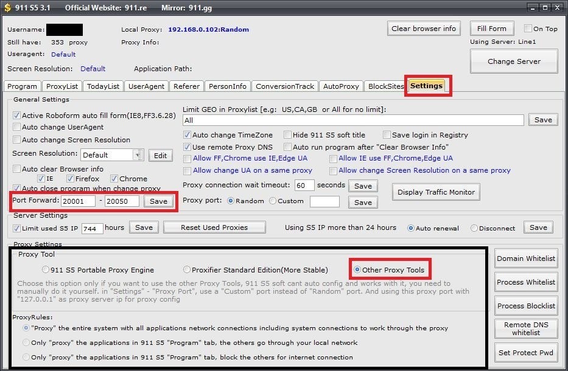
Task: Click the dollar sign app icon
Action: tap(7, 7)
